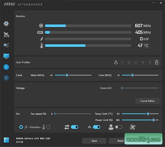
Task: Open the hardware monitor screen icon
Action: click(6, 56)
